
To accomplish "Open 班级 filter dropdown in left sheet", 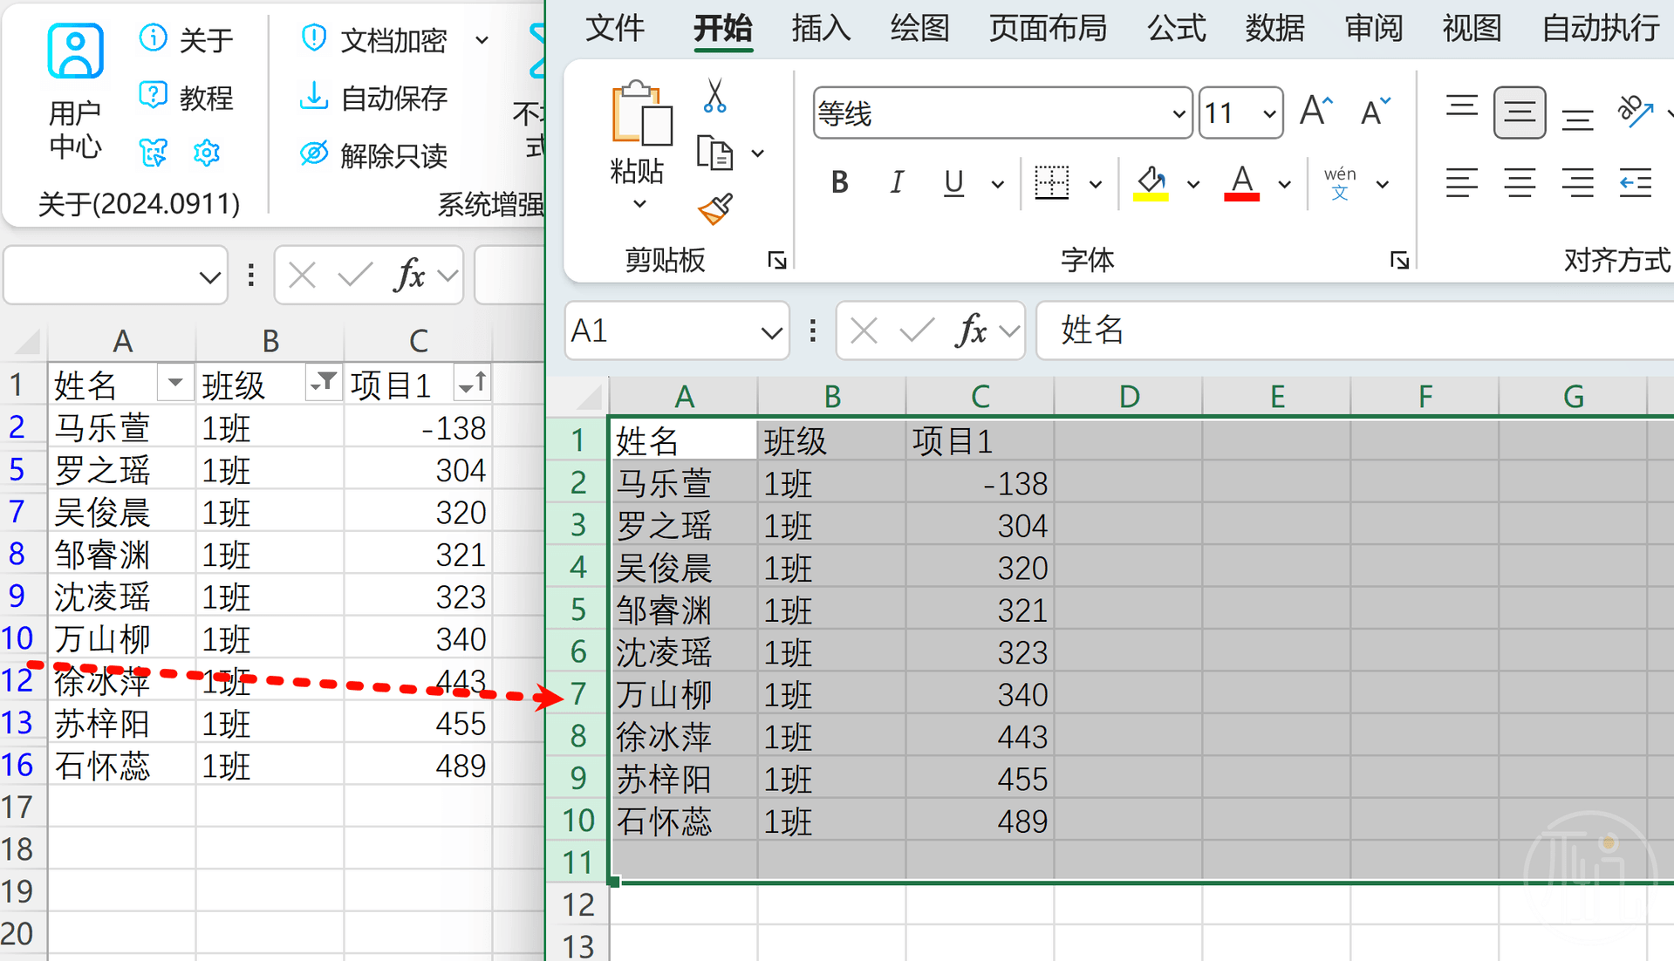I will [x=323, y=383].
